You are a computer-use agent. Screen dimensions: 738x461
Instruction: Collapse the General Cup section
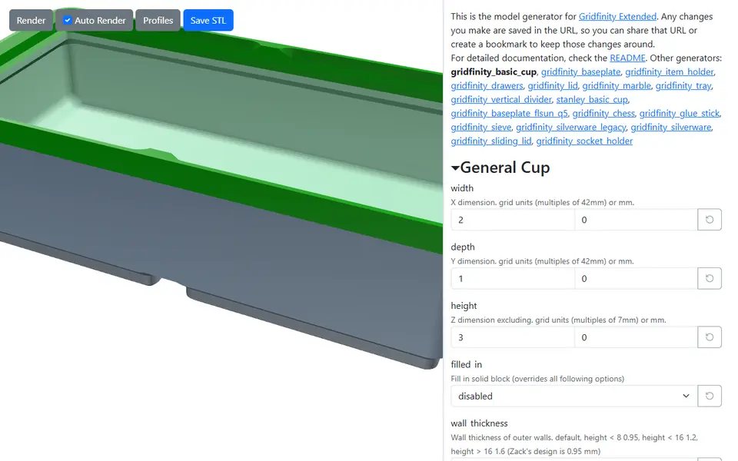(500, 167)
